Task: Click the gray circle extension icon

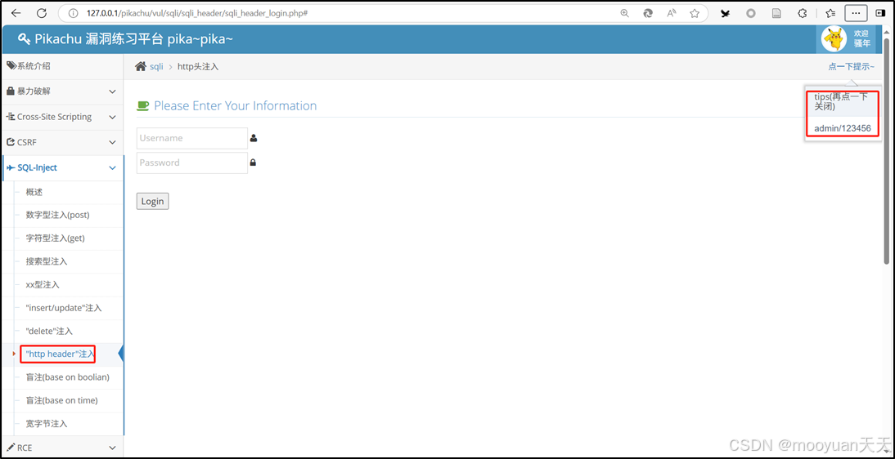Action: 751,13
